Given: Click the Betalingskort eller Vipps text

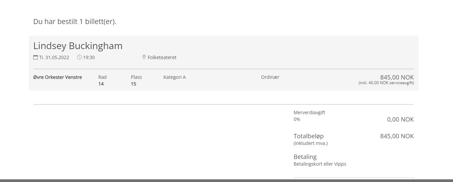Looking at the screenshot, I should click(x=320, y=164).
